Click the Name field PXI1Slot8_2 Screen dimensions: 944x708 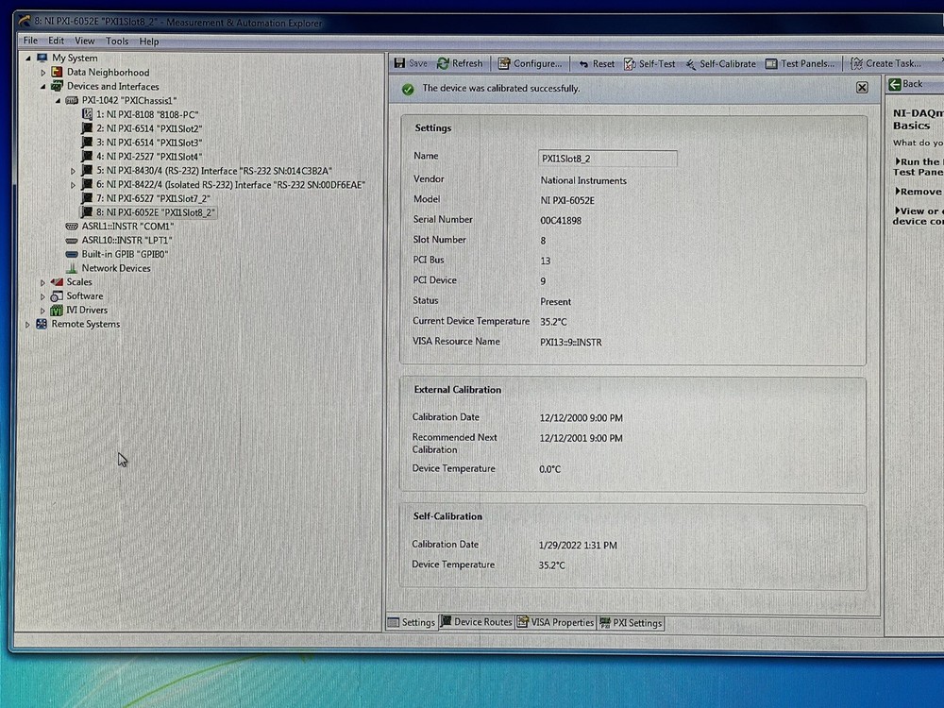coord(607,159)
